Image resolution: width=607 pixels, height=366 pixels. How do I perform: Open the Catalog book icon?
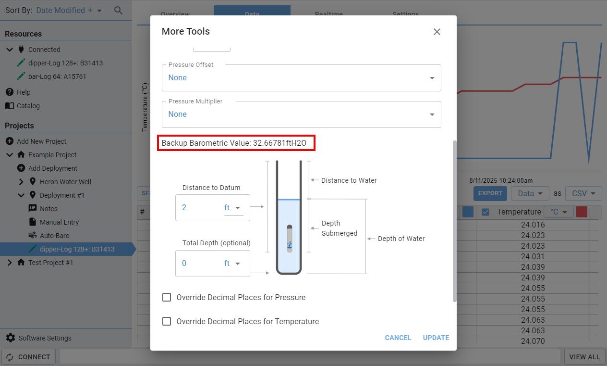(9, 106)
